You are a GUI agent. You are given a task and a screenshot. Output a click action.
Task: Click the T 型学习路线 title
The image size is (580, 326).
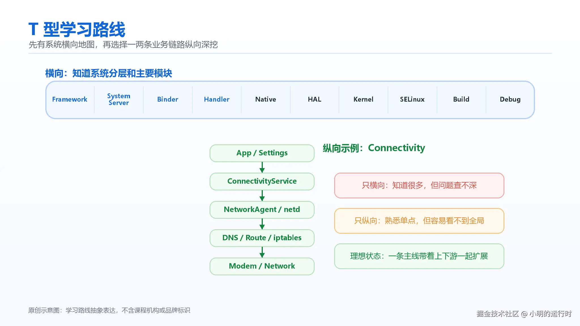77,29
